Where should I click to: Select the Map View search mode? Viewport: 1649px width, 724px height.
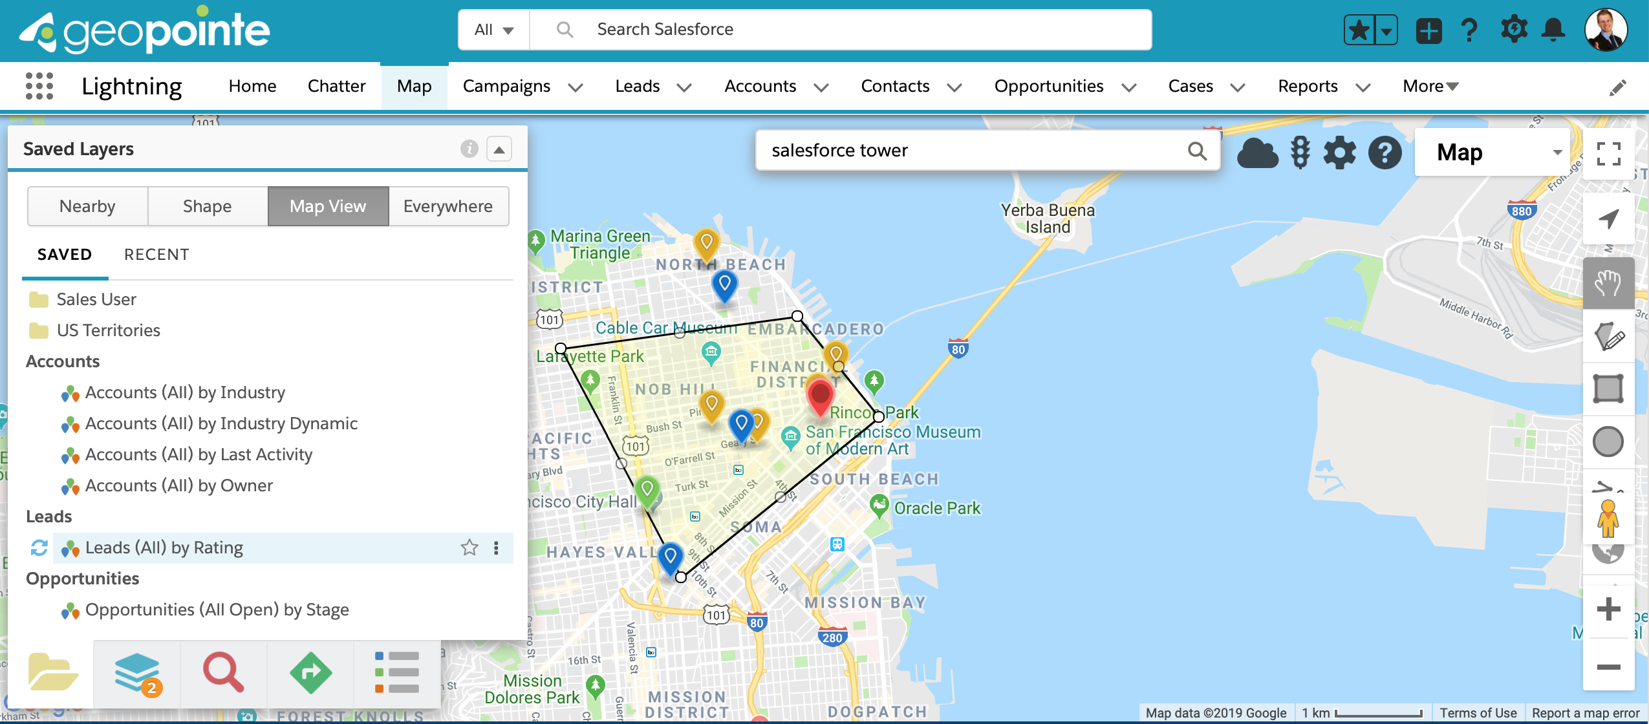(x=328, y=206)
